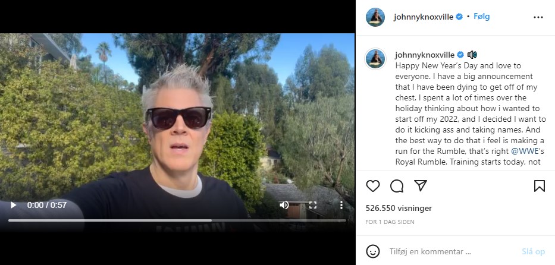Screen dimensions: 555x265
Task: Save post with bookmark icon
Action: click(x=540, y=186)
